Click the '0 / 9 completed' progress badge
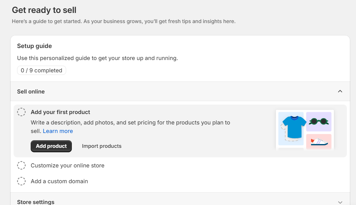Image resolution: width=356 pixels, height=205 pixels. coord(41,70)
